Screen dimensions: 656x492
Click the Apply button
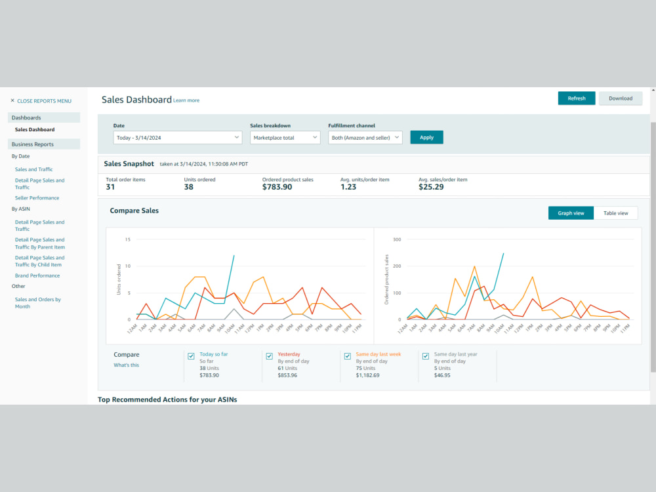426,137
